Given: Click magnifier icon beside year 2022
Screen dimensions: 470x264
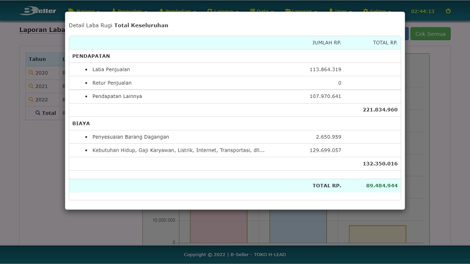Looking at the screenshot, I should click(x=32, y=100).
